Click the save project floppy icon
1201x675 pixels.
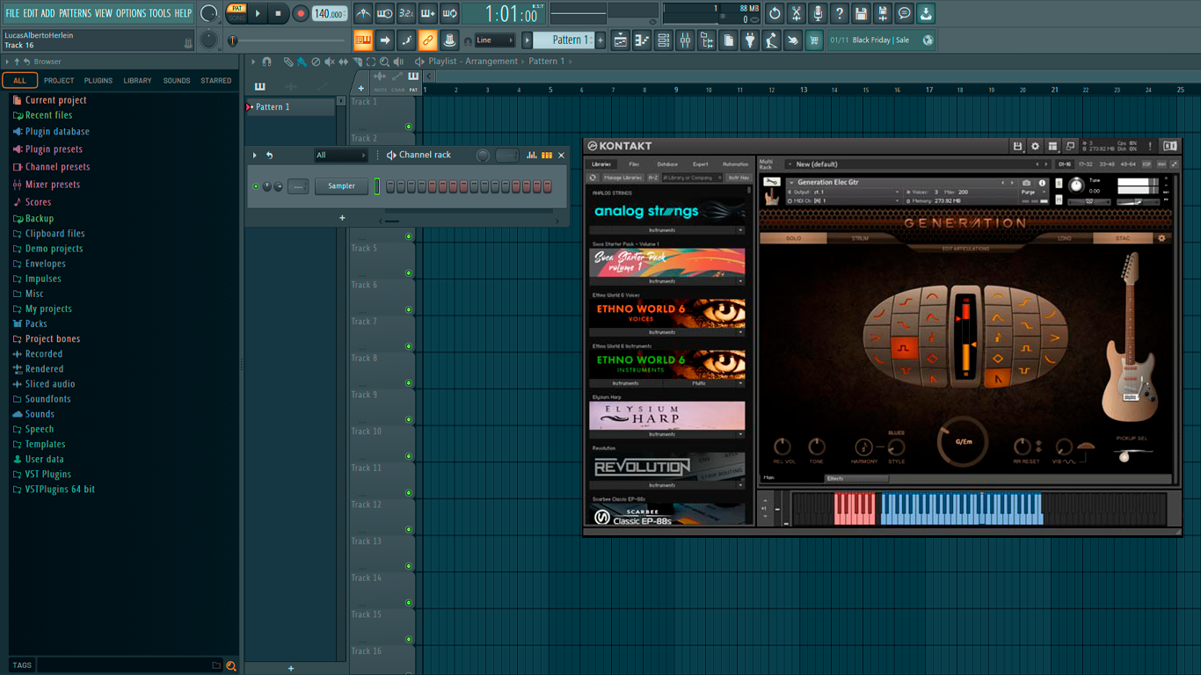click(x=861, y=14)
